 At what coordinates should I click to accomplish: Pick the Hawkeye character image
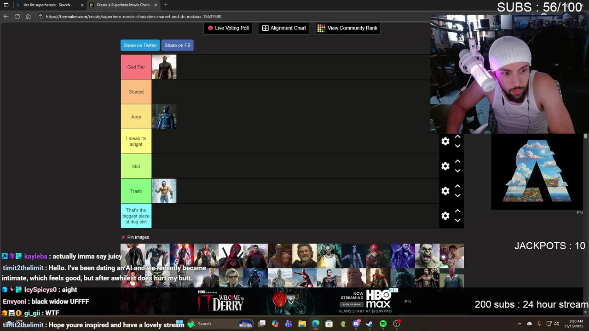point(403,256)
